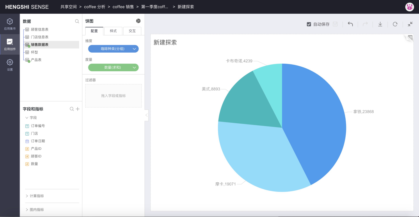Image resolution: width=419 pixels, height=217 pixels.
Task: Click the download icon in toolbar
Action: click(380, 24)
